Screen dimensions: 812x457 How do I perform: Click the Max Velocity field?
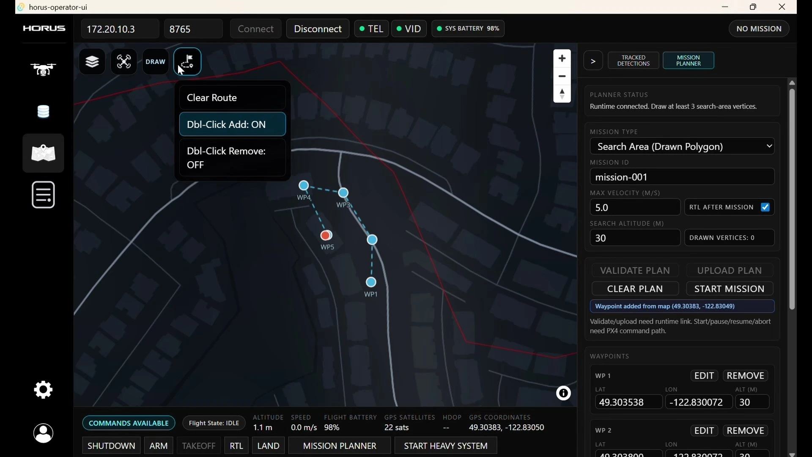[635, 207]
